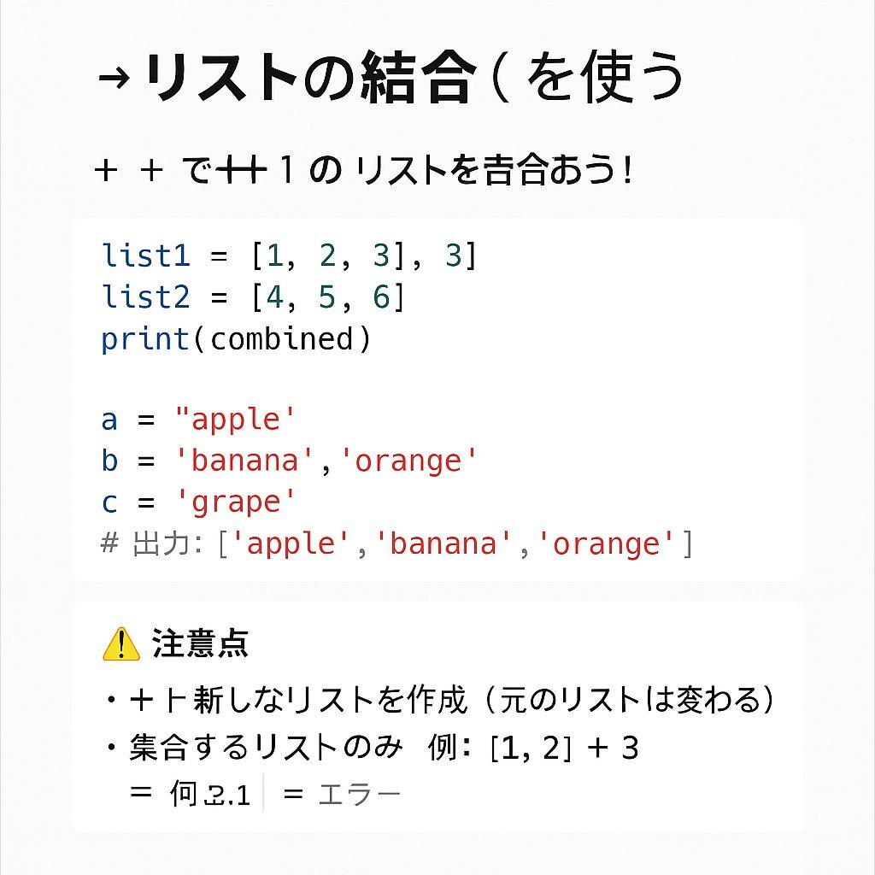
Task: Click the second bullet 集合するリストのみ
Action: point(265,748)
